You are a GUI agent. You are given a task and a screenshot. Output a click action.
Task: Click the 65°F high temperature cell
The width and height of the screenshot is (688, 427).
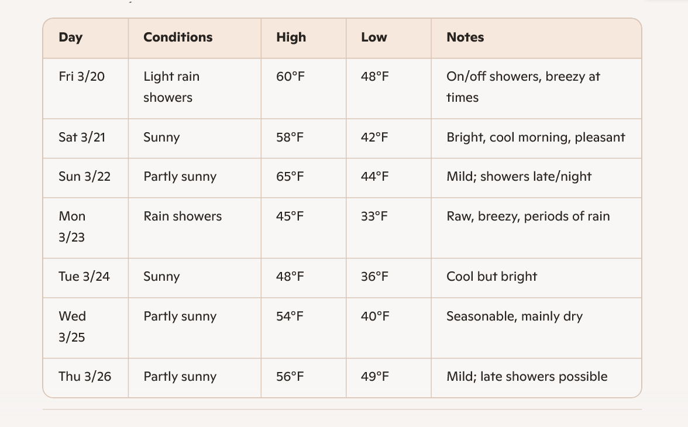pyautogui.click(x=290, y=177)
